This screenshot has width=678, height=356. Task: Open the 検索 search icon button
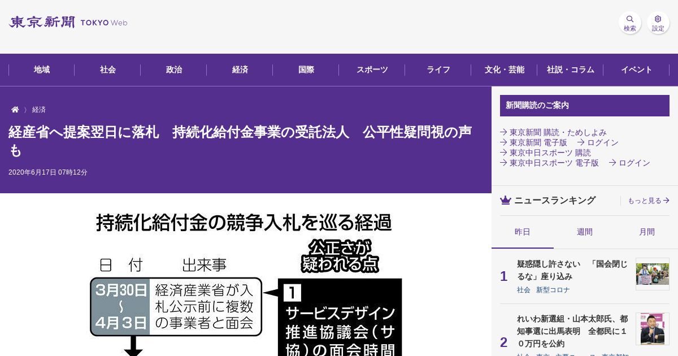point(630,23)
